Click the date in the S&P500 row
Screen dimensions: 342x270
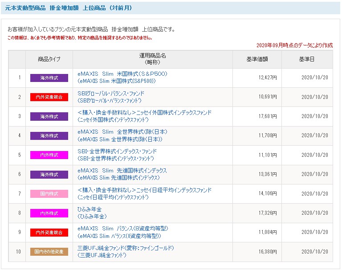[x=315, y=78]
